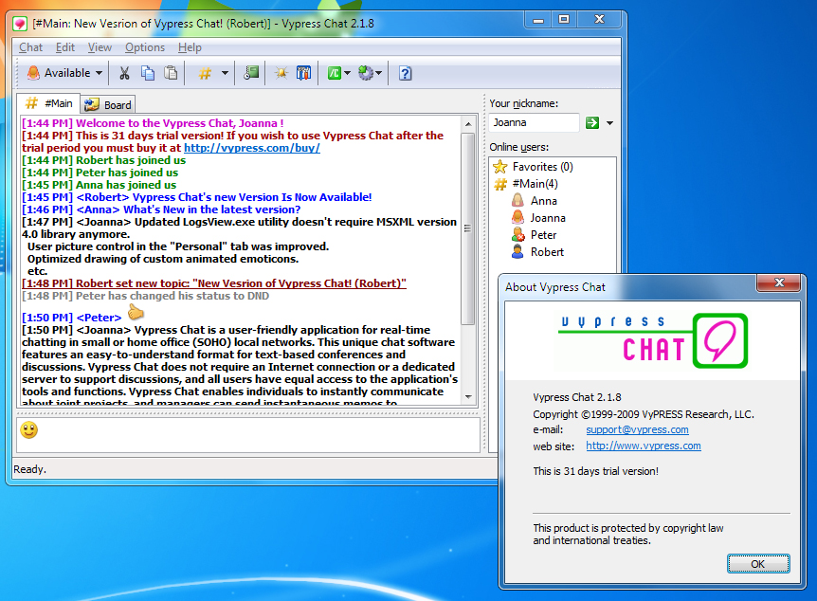Click the Vypress Chat title bar icon
The width and height of the screenshot is (817, 601).
tap(20, 24)
